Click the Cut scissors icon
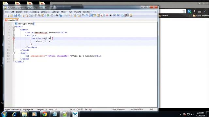Screen dimensions: 209x117 click(x=35, y=15)
